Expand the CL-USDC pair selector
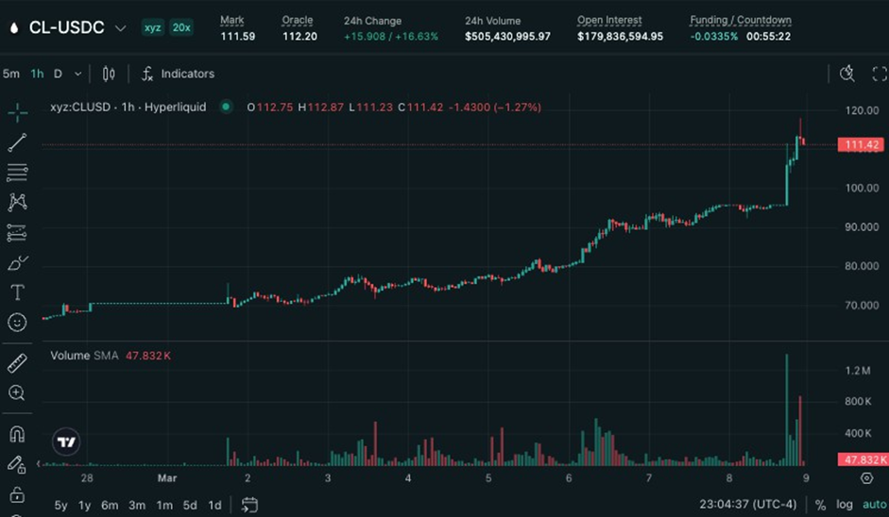Image resolution: width=889 pixels, height=517 pixels. click(x=120, y=28)
